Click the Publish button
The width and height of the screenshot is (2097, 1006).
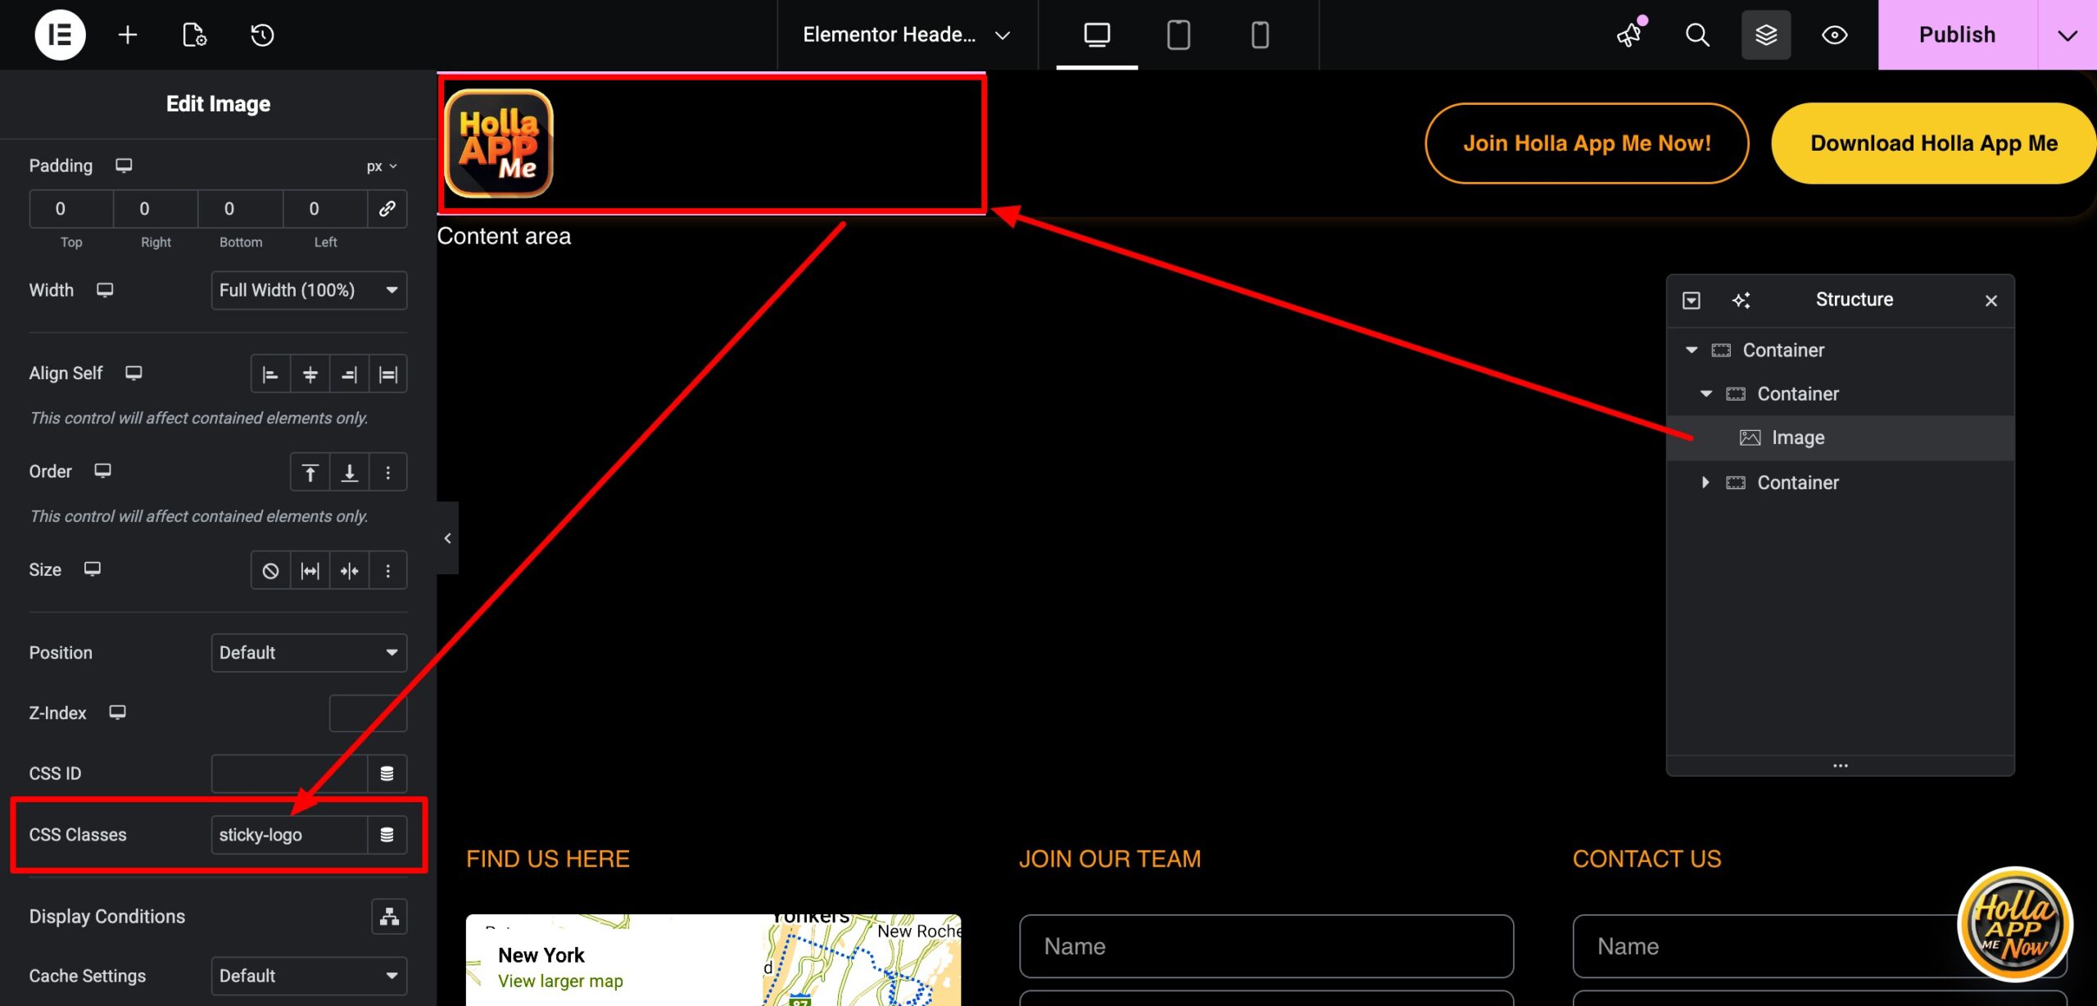[1957, 34]
